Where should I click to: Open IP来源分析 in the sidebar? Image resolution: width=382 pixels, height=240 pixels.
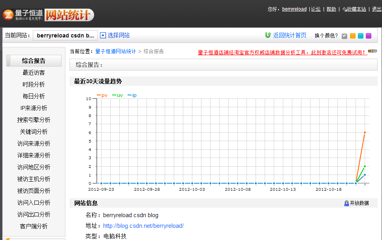[x=34, y=108]
